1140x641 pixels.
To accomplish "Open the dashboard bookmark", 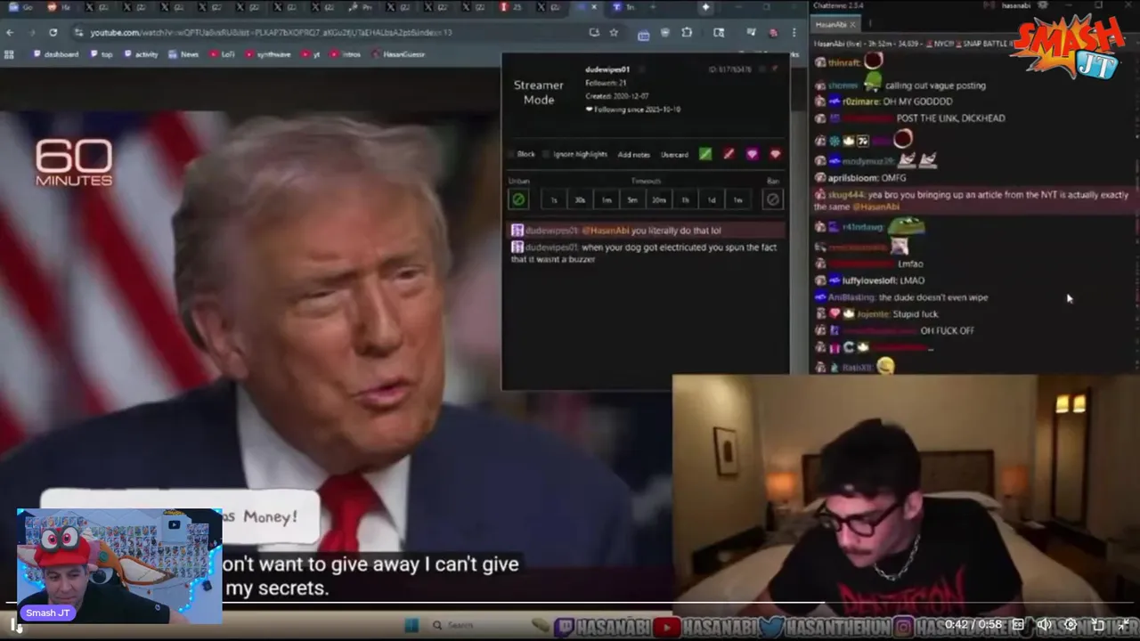I will click(56, 54).
